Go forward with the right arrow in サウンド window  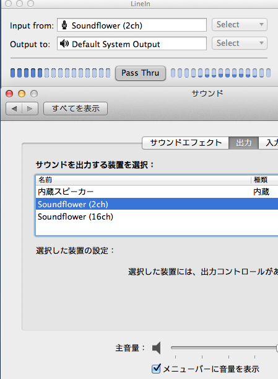coord(30,109)
